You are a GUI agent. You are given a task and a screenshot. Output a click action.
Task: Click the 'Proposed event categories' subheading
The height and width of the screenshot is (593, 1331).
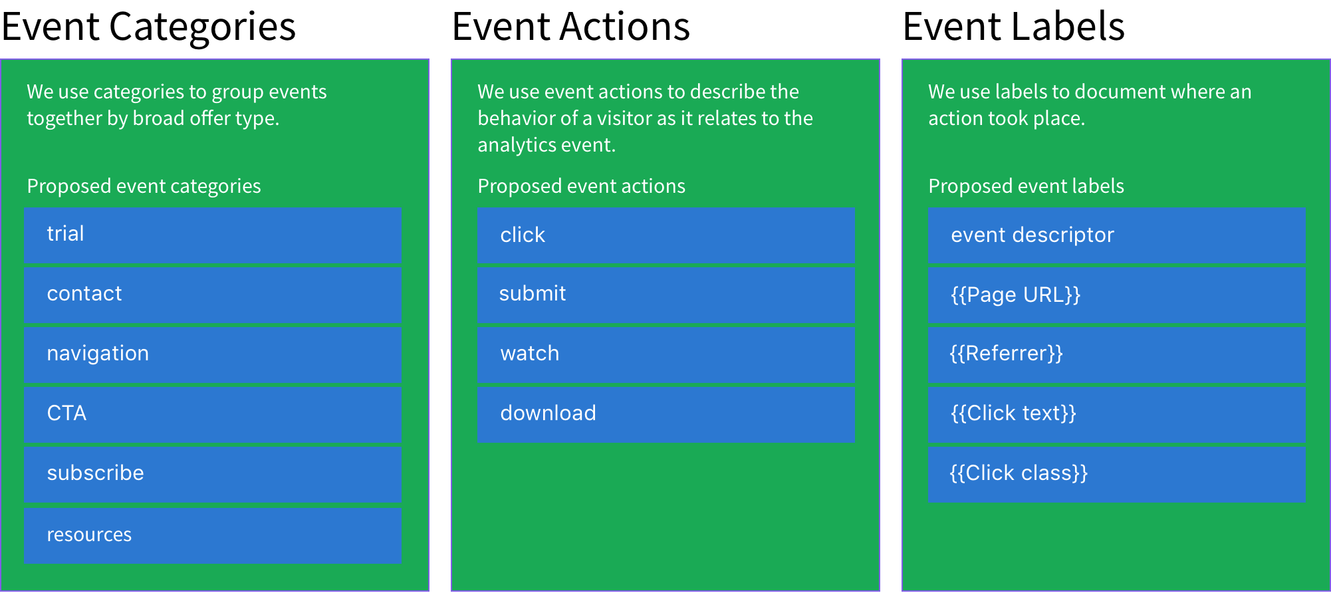(144, 187)
